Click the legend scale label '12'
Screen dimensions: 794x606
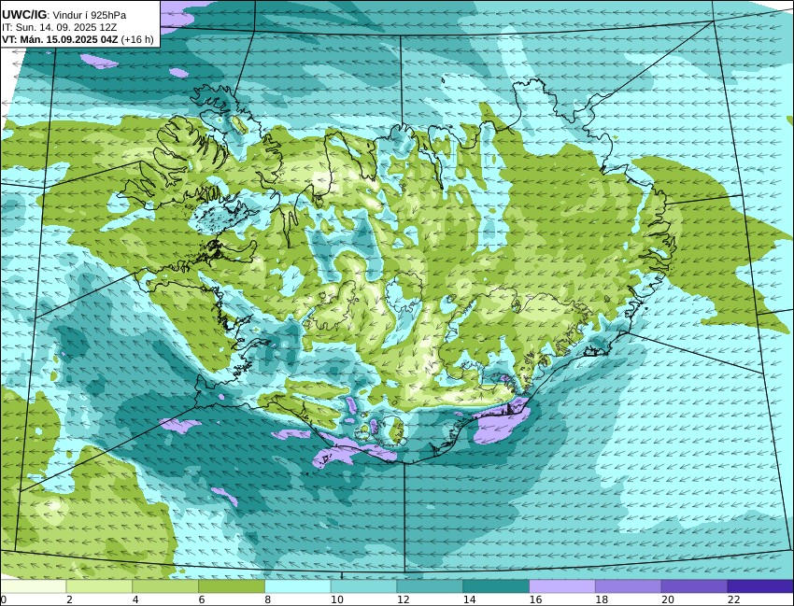pyautogui.click(x=404, y=599)
